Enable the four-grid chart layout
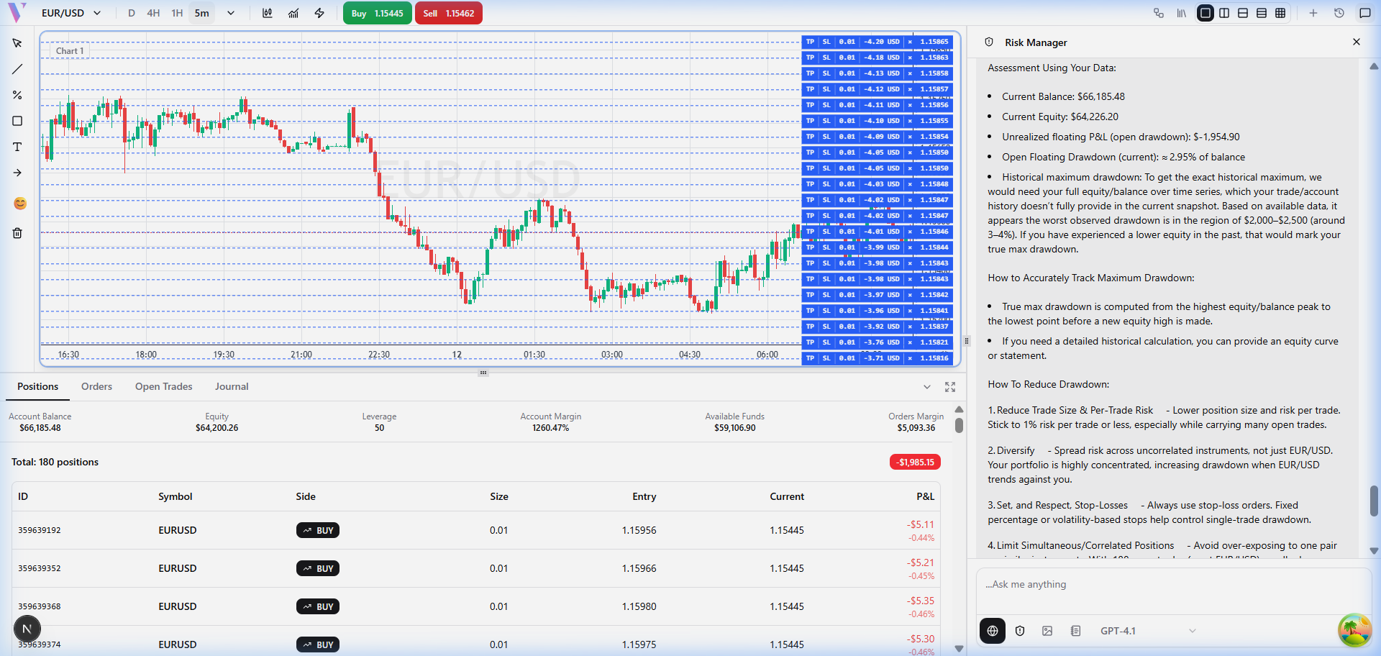 (1280, 13)
